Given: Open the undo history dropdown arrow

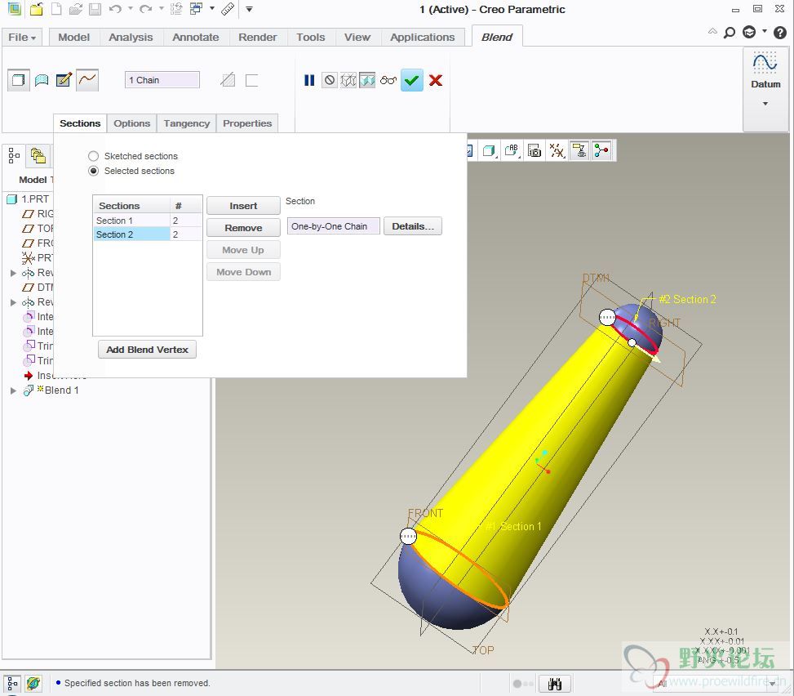Looking at the screenshot, I should (130, 9).
